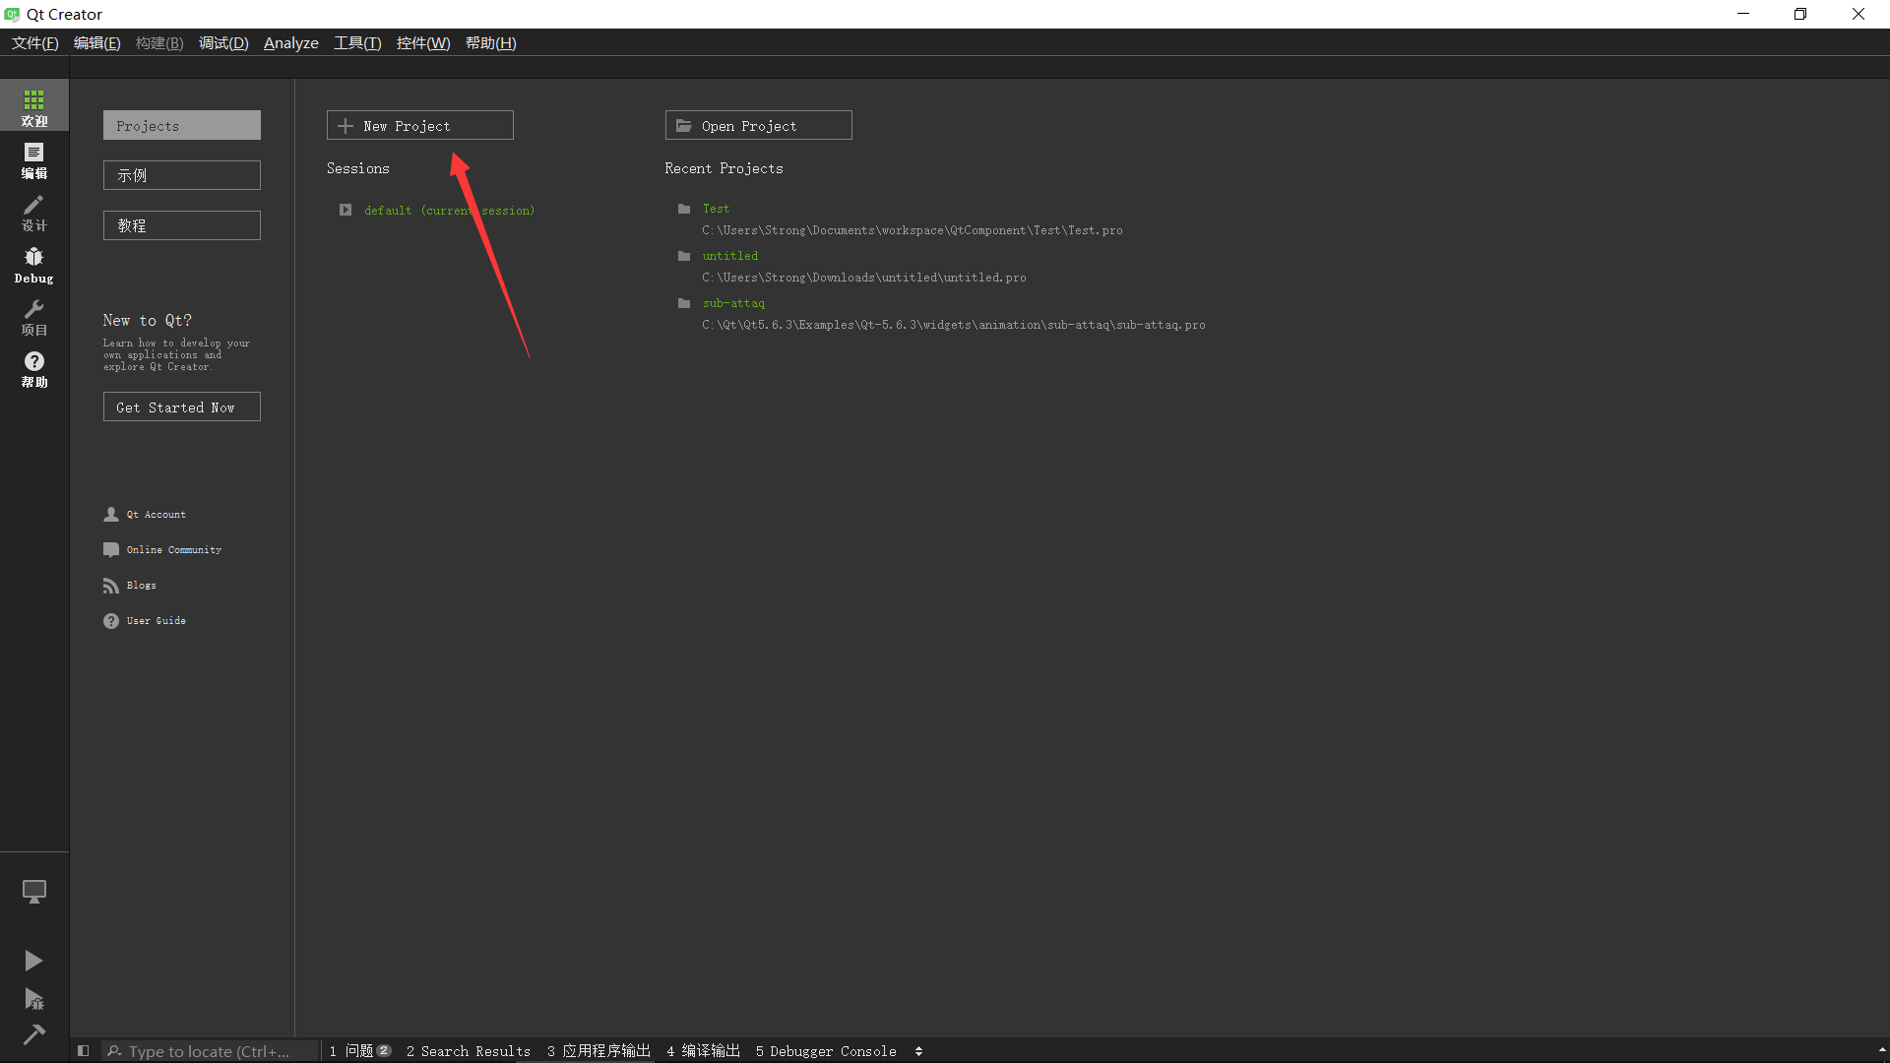Image resolution: width=1890 pixels, height=1063 pixels.
Task: Click the Type to locate input field
Action: pos(212,1051)
